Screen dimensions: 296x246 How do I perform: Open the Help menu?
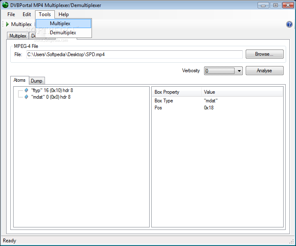(63, 14)
